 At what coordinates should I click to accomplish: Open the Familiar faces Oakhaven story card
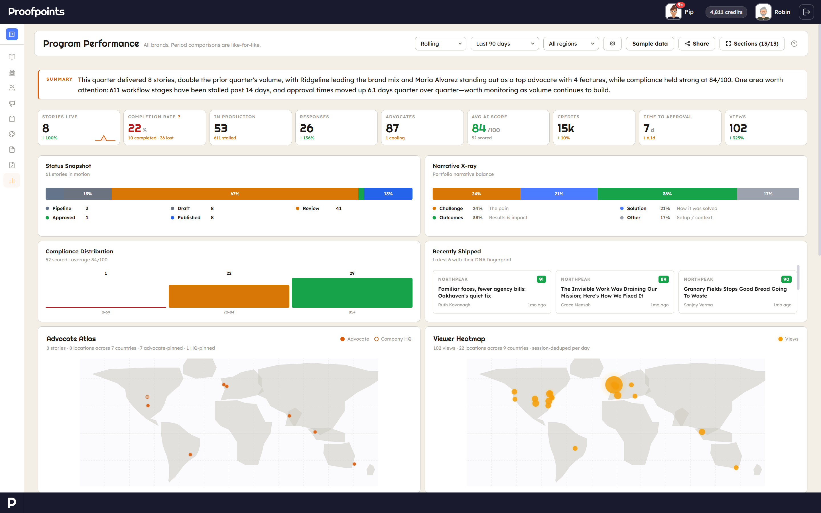492,292
